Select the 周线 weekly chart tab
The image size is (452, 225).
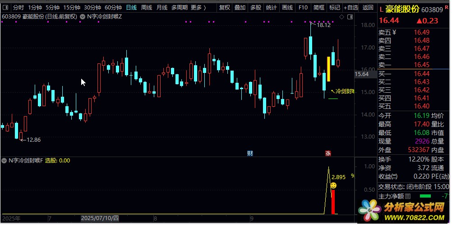click(x=147, y=8)
